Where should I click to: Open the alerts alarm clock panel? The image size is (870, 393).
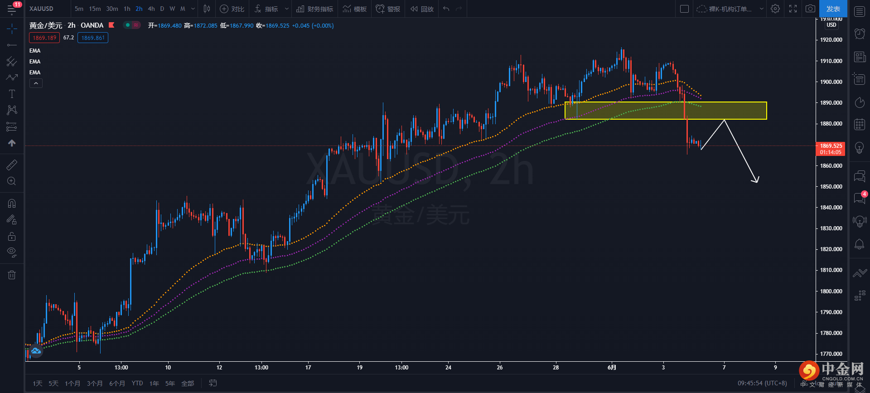tap(860, 34)
